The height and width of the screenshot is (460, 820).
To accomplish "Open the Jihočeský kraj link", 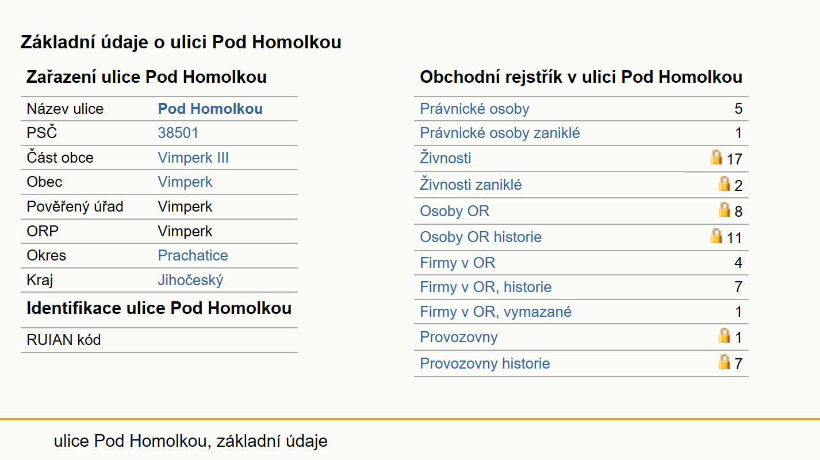I will coord(190,281).
